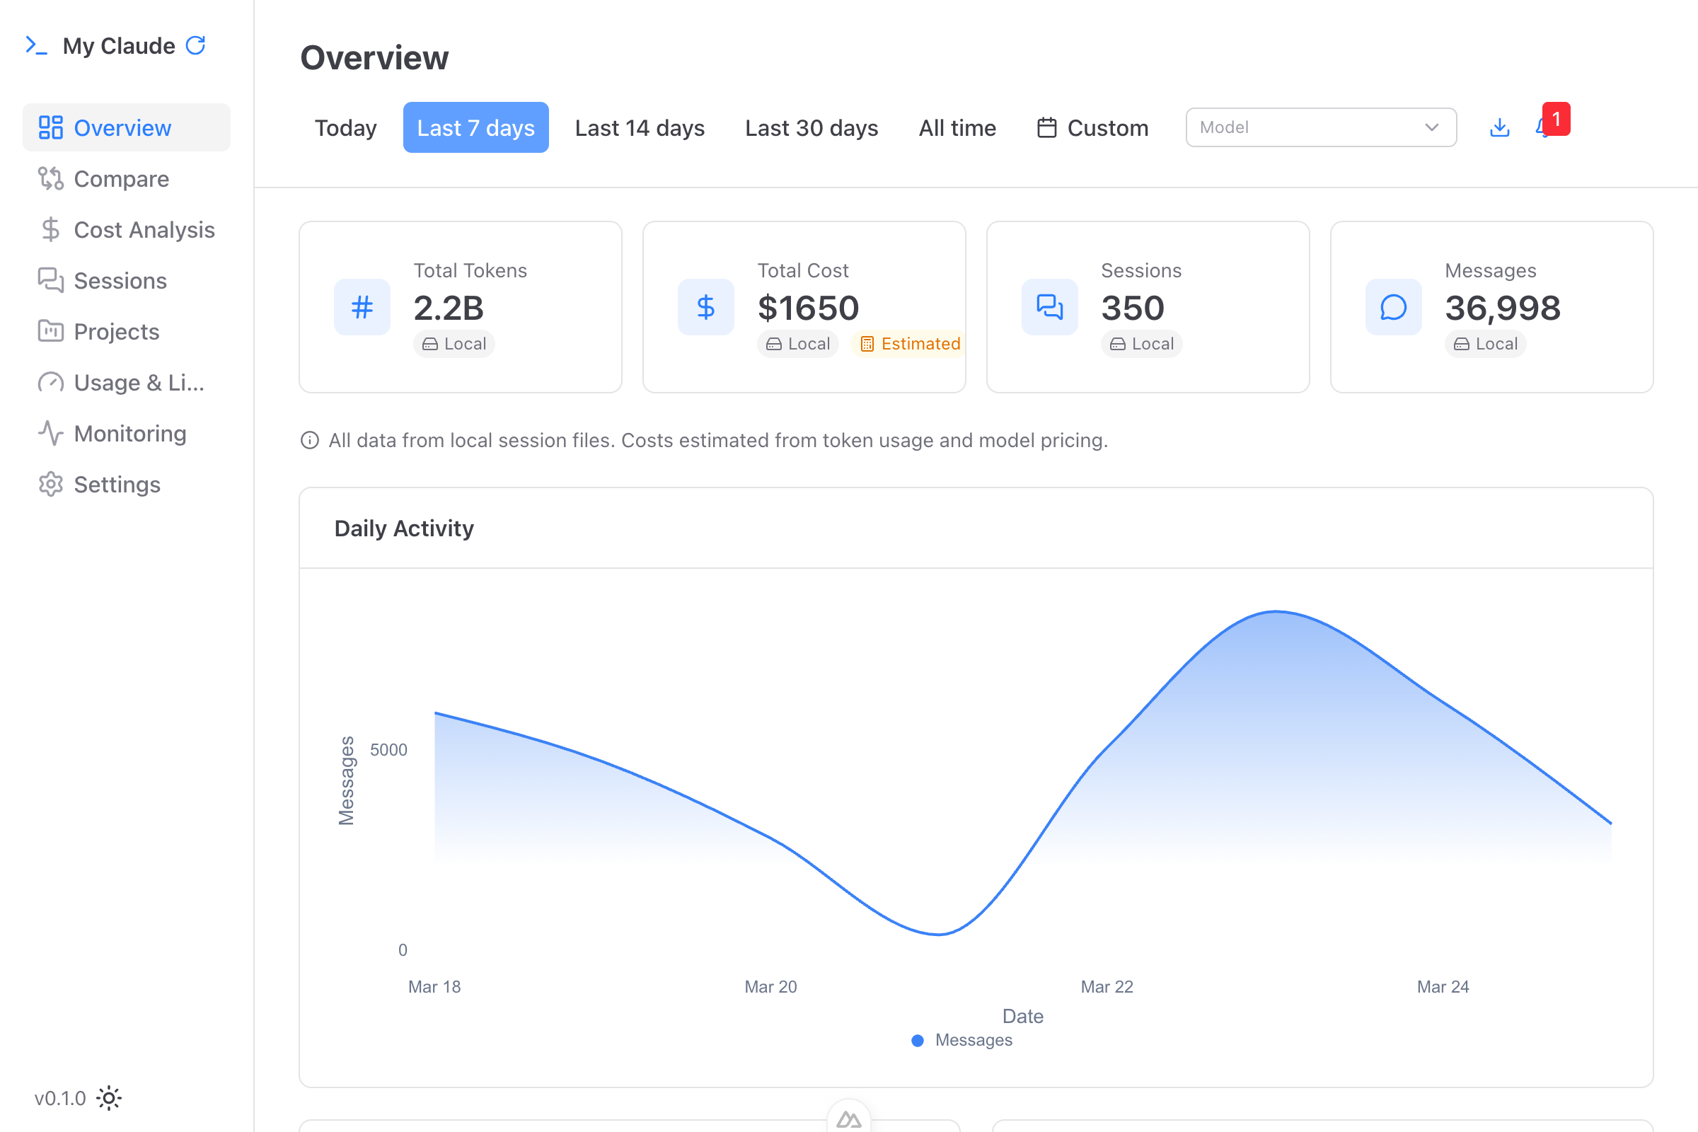Open the Settings page
The width and height of the screenshot is (1698, 1132).
click(127, 484)
